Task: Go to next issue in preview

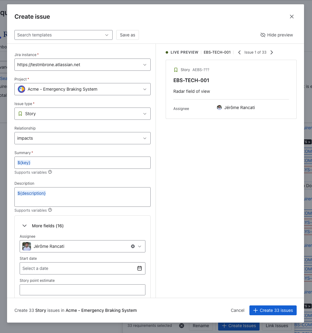Action: (x=272, y=52)
